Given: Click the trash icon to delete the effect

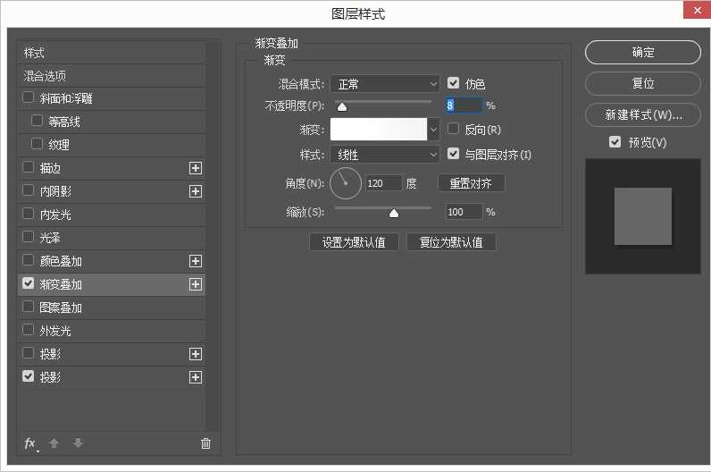Looking at the screenshot, I should pyautogui.click(x=205, y=443).
